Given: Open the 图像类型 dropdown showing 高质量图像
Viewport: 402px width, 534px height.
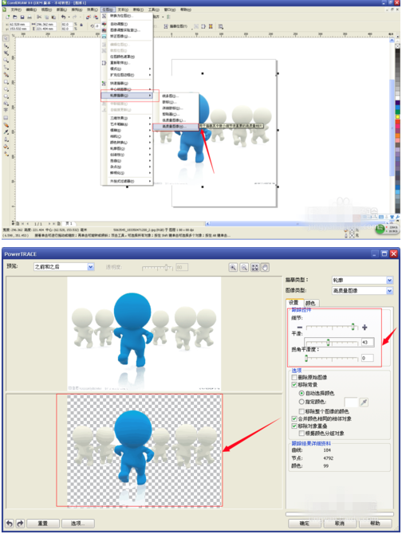Looking at the screenshot, I should 362,290.
